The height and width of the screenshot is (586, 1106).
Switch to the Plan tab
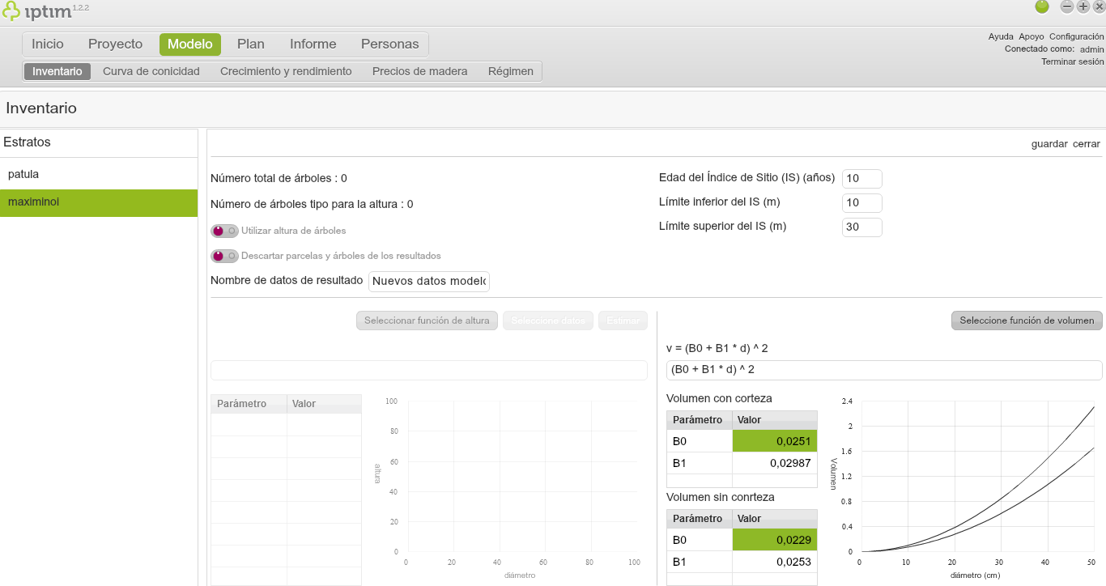tap(250, 44)
